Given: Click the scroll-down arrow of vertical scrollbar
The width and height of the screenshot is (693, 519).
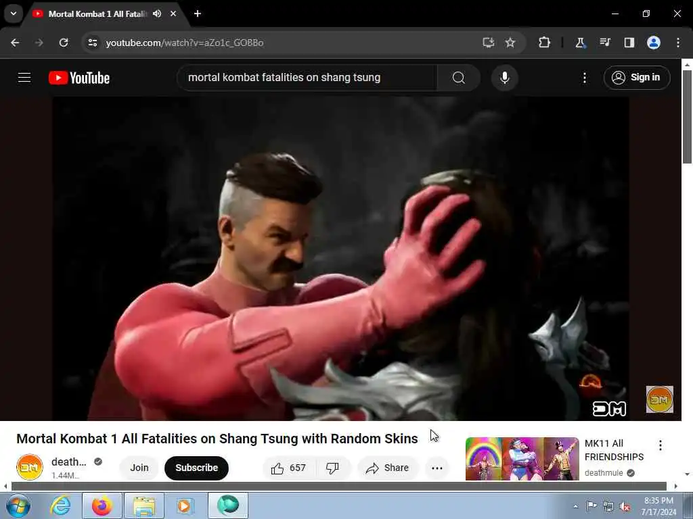Looking at the screenshot, I should tap(687, 474).
